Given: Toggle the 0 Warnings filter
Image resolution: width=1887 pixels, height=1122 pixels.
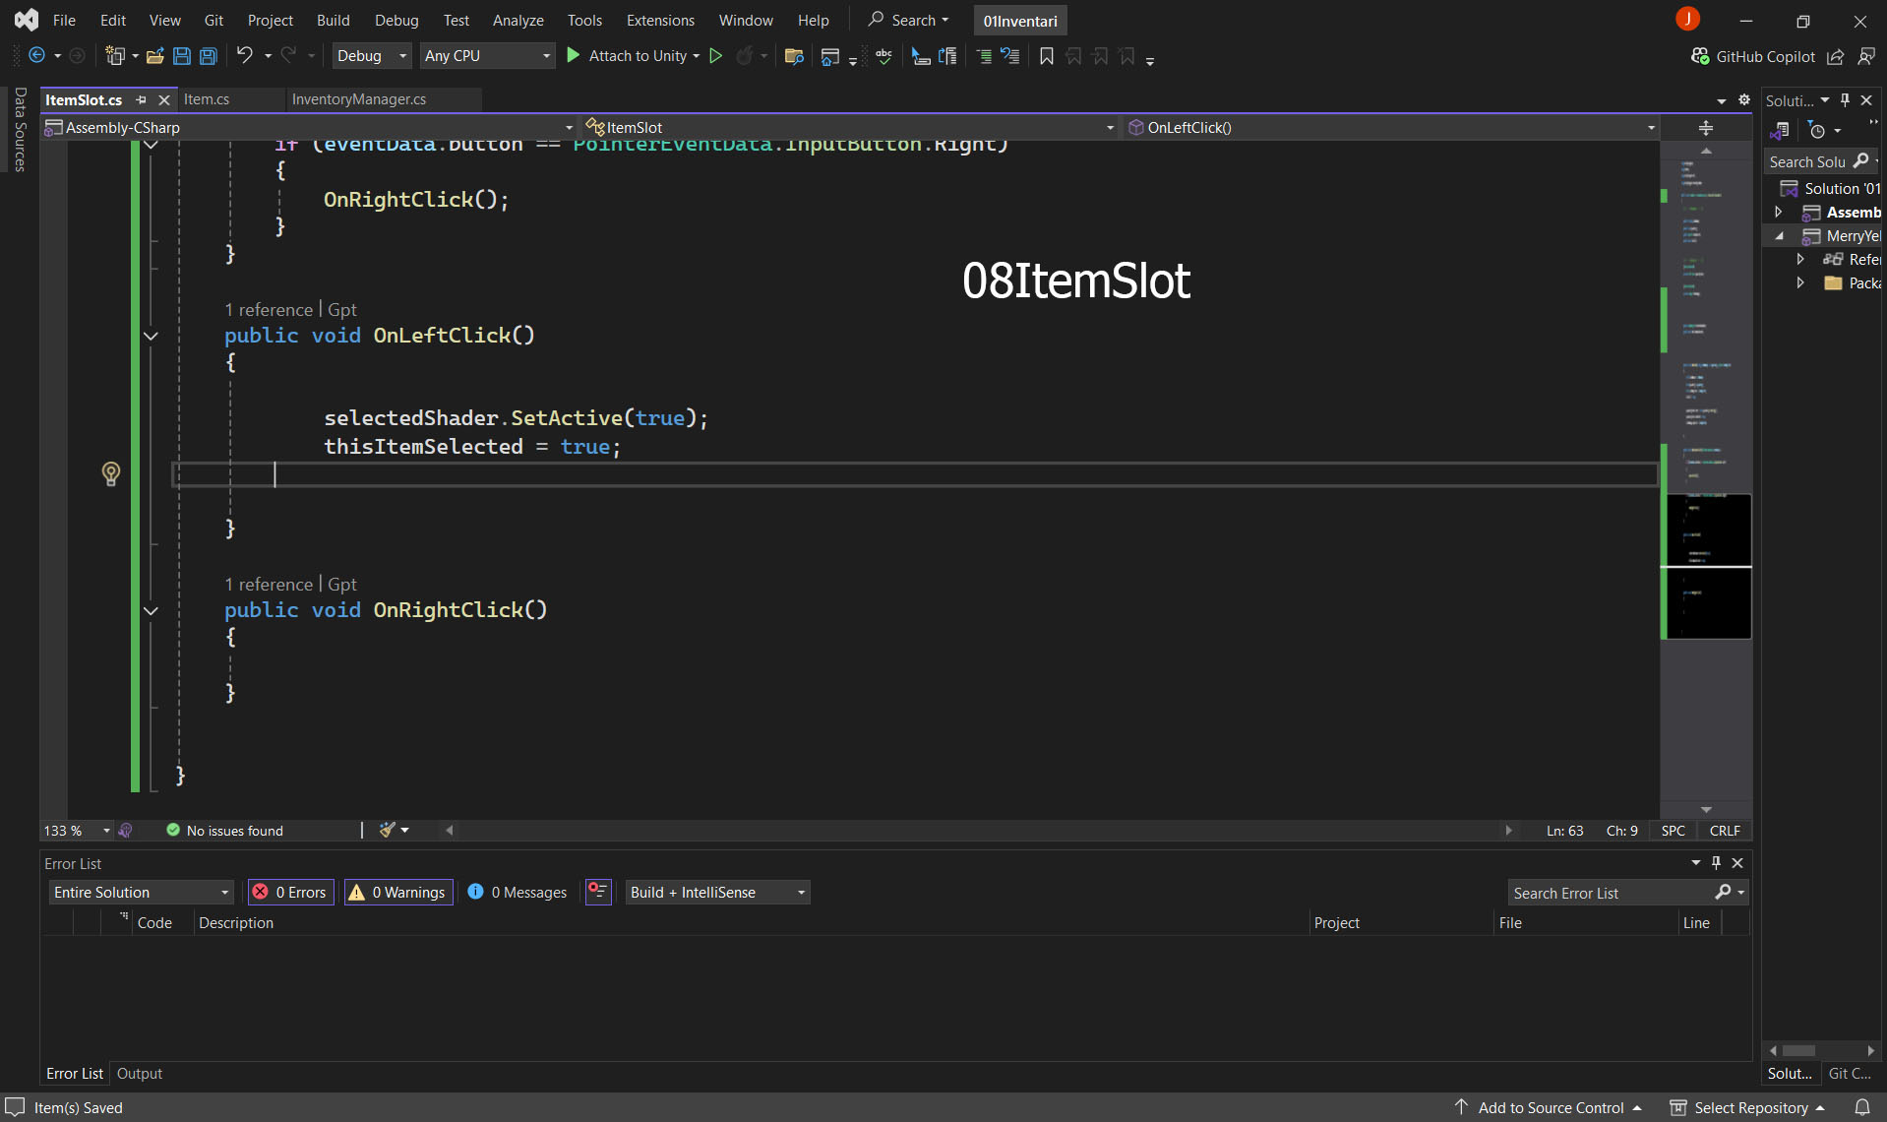Looking at the screenshot, I should [398, 892].
